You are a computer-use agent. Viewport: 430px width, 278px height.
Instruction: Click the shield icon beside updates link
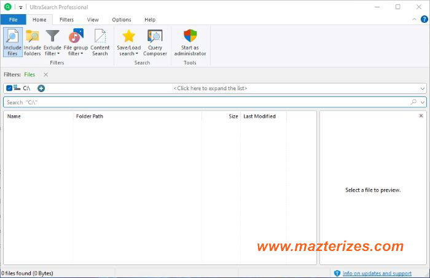[x=337, y=273]
